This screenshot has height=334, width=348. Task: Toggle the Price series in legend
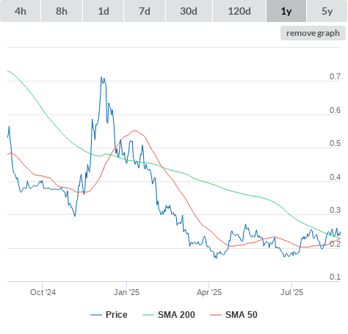point(109,315)
